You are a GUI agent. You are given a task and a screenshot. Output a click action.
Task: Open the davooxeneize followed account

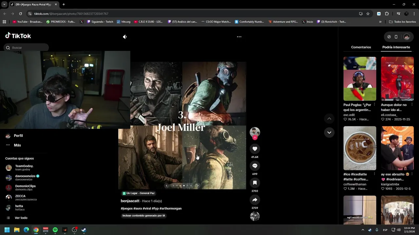(x=22, y=178)
